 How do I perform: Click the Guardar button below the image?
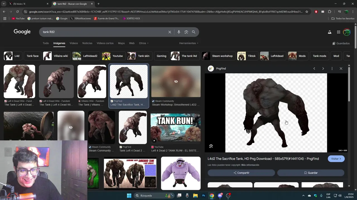click(x=311, y=173)
